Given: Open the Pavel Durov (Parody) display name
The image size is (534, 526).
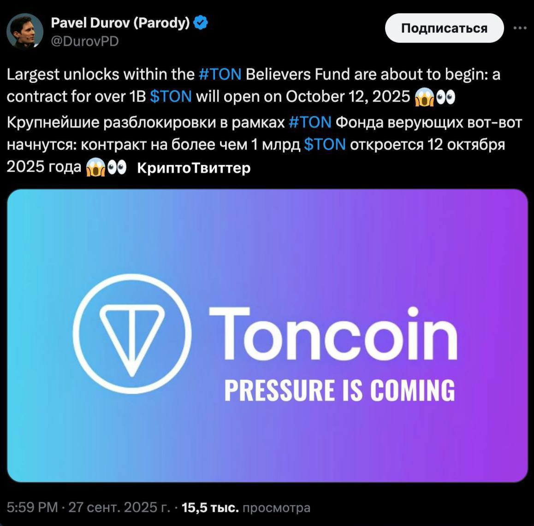Looking at the screenshot, I should [x=120, y=23].
